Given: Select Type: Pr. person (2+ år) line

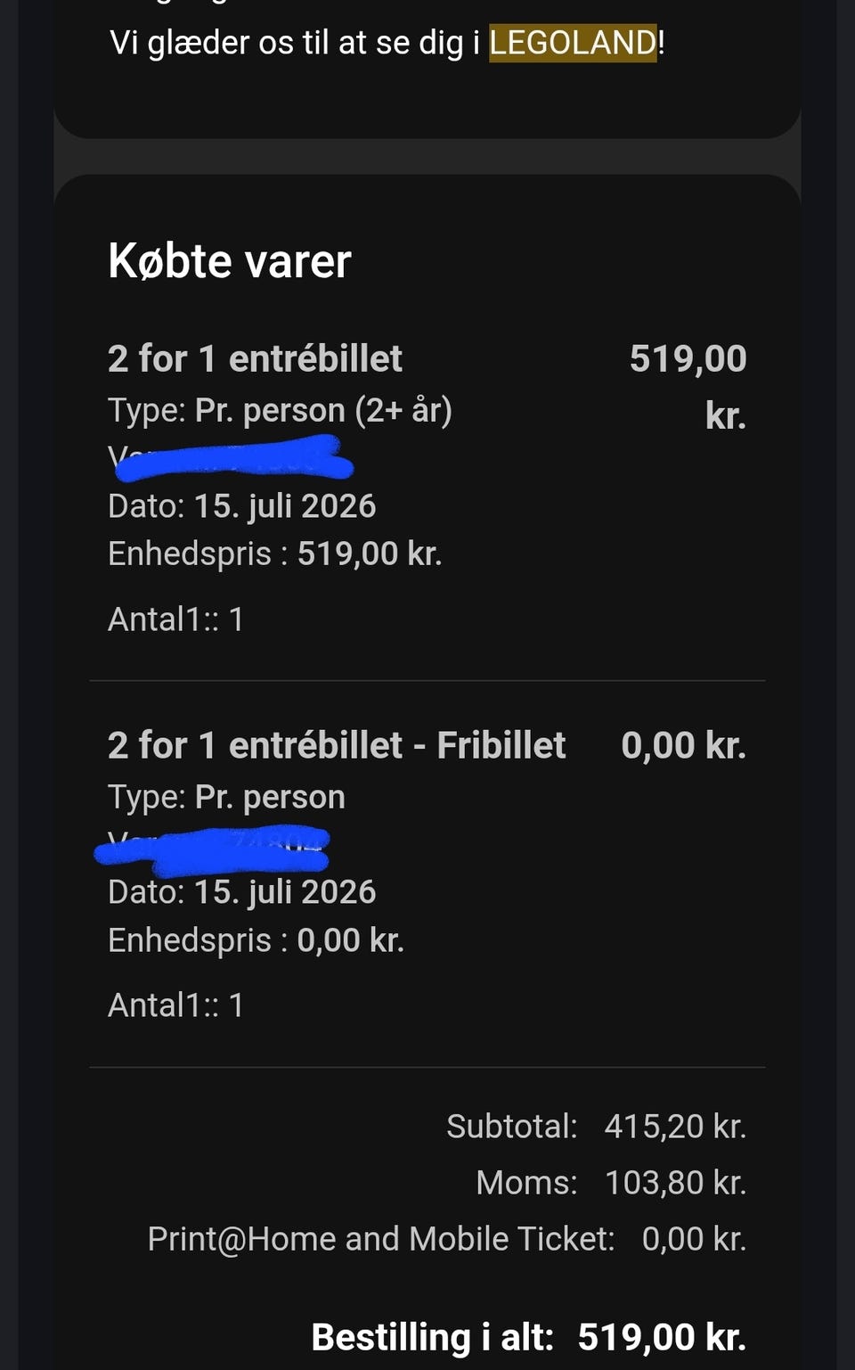Looking at the screenshot, I should (x=280, y=410).
